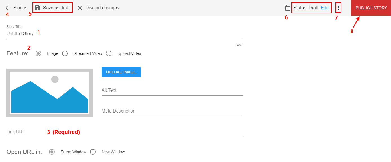Click the Publish Story button
Screen dimensions: 391x162
tap(371, 8)
